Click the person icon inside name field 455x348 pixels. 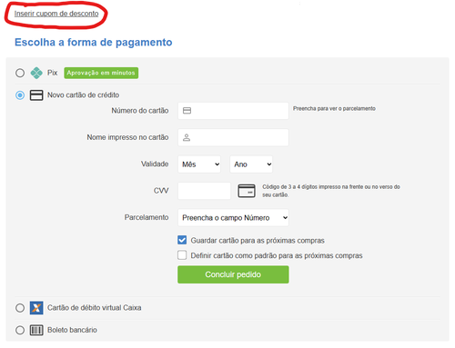click(x=187, y=137)
